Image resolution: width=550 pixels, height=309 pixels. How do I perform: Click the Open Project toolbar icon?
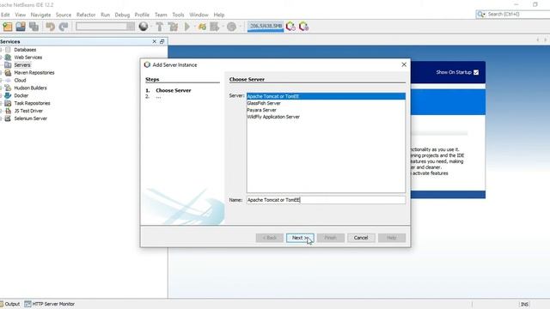coord(21,27)
